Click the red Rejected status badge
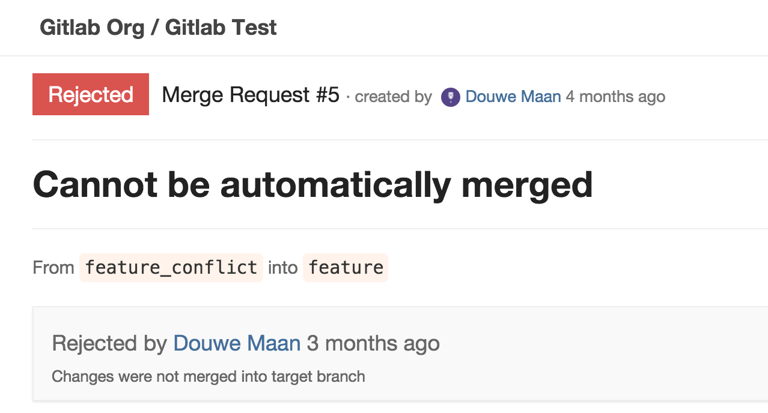 pyautogui.click(x=91, y=94)
